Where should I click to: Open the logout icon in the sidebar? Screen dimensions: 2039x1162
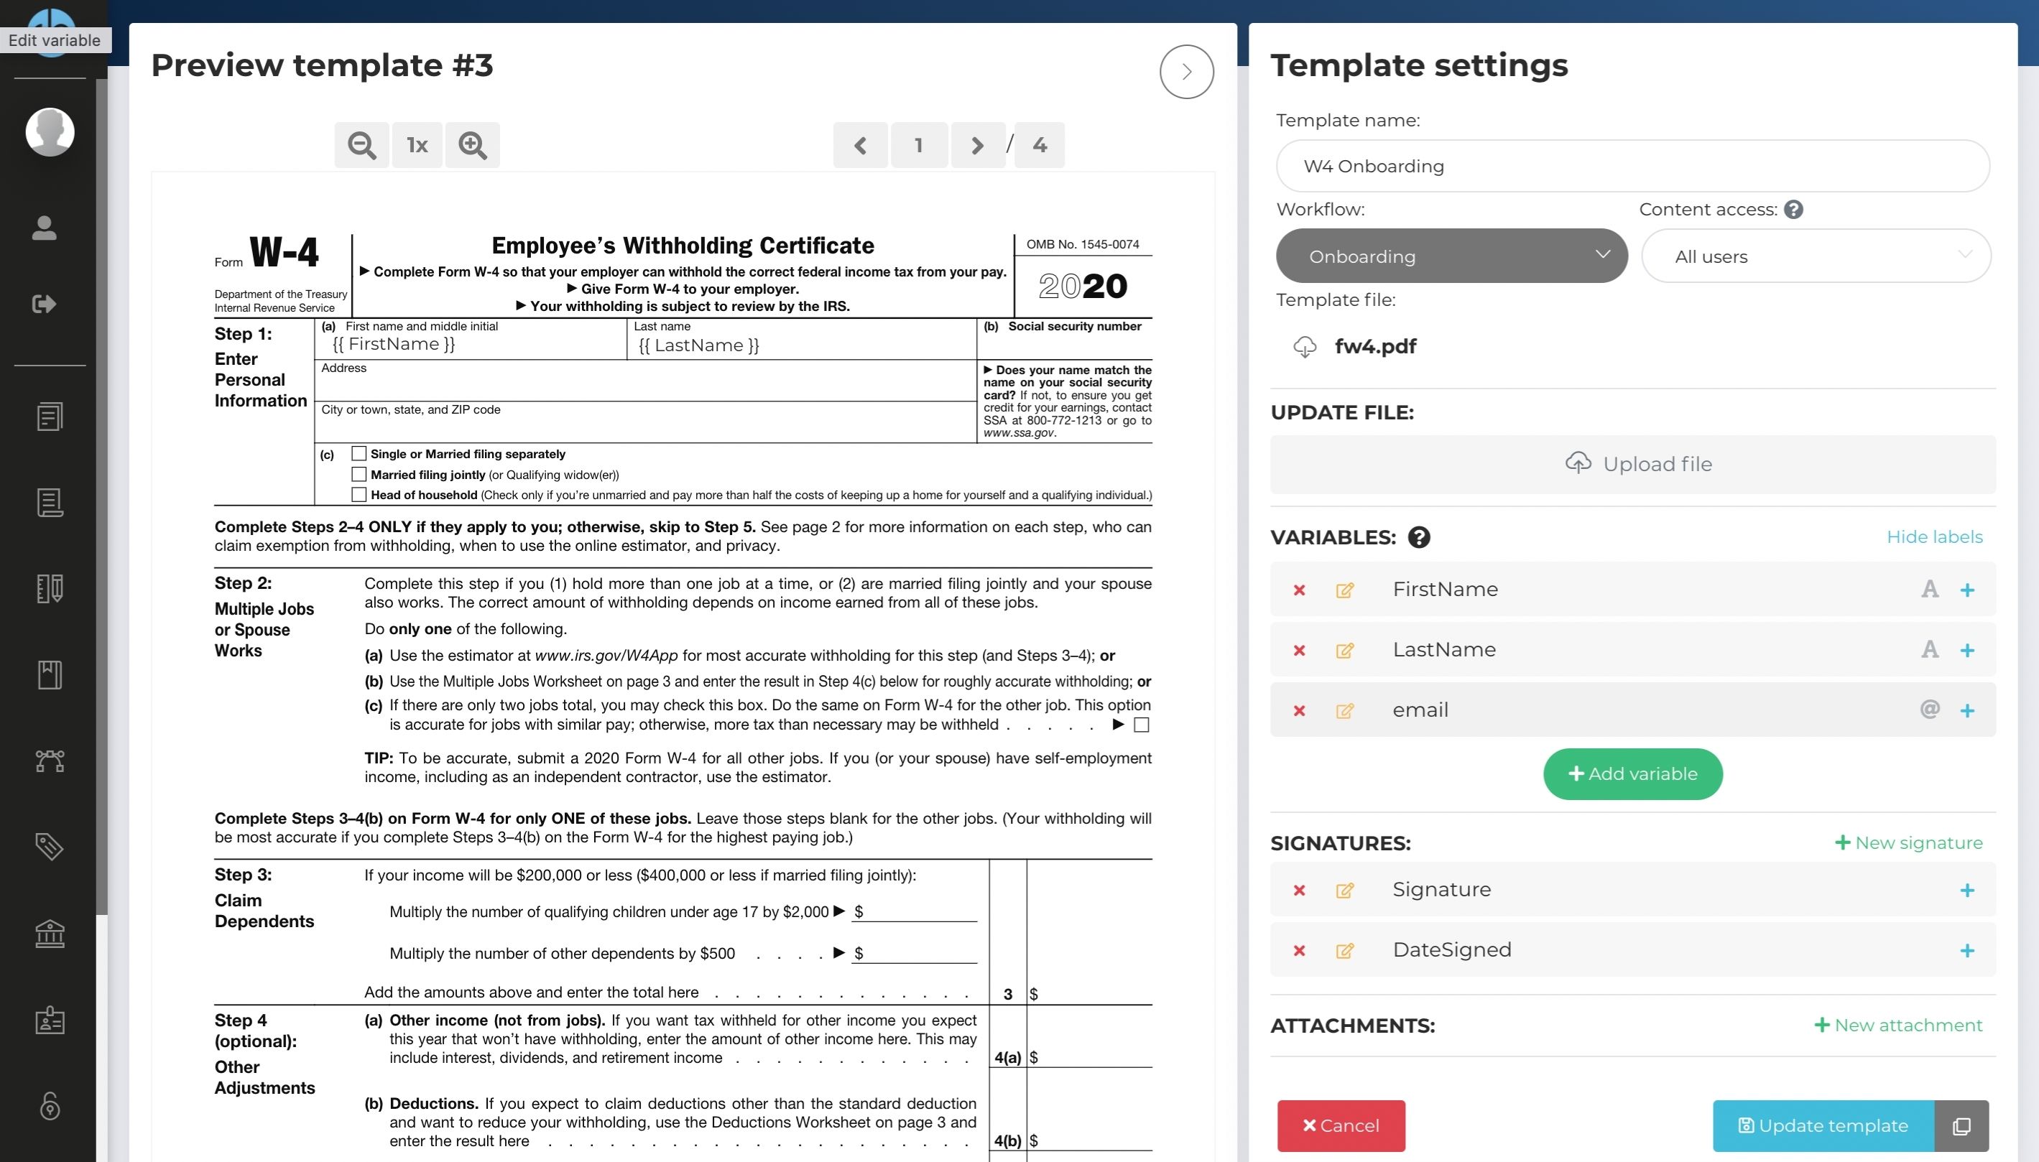[x=44, y=303]
